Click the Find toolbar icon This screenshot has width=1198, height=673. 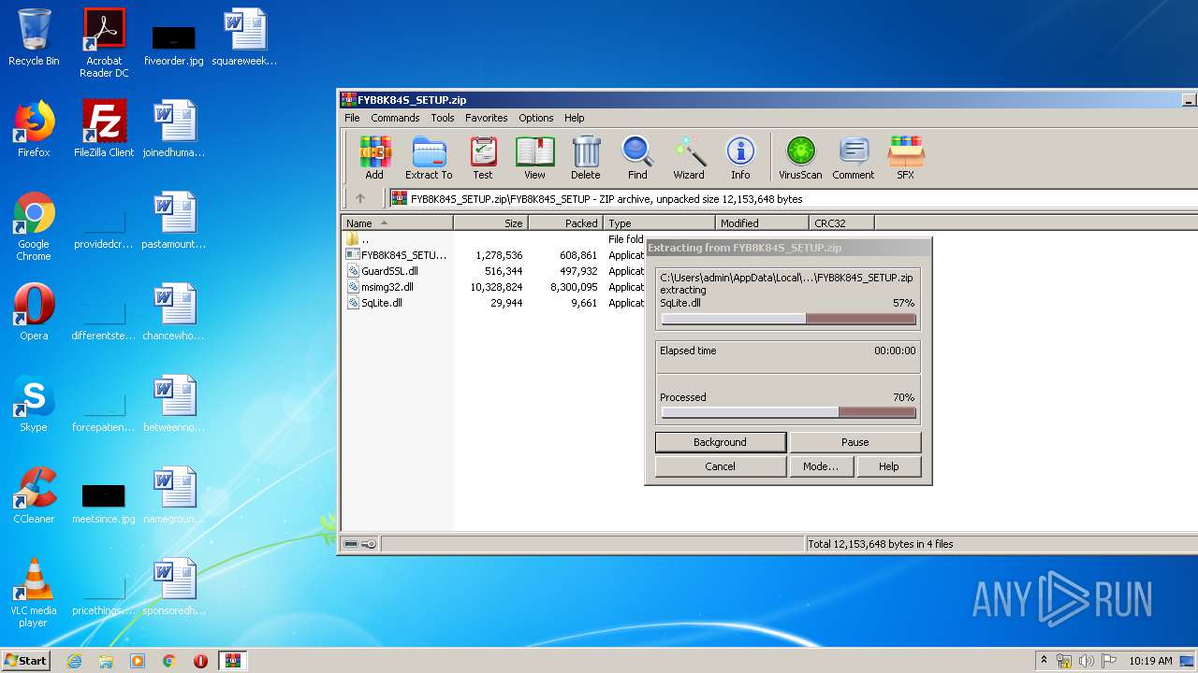click(637, 157)
